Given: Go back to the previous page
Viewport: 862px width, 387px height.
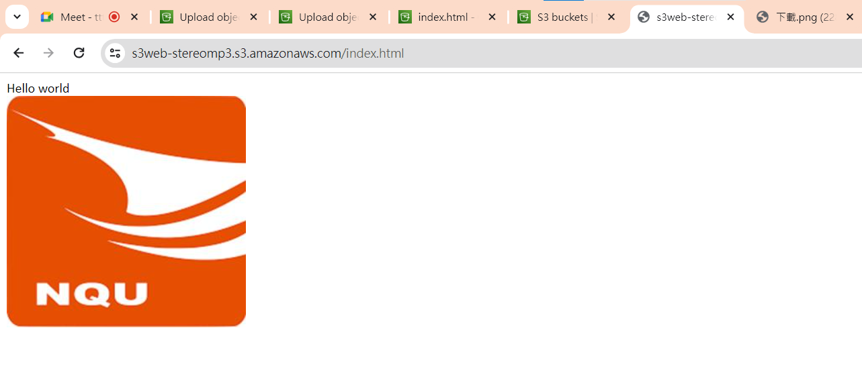Looking at the screenshot, I should [18, 53].
